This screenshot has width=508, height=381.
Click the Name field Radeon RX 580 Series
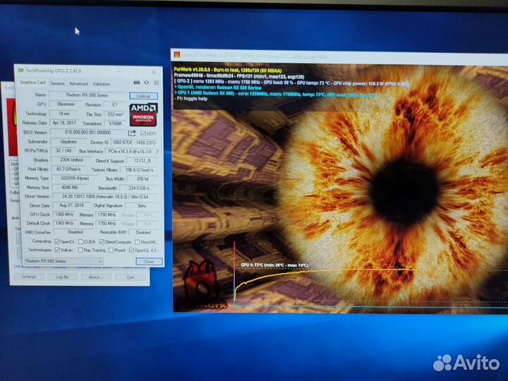[x=87, y=95]
